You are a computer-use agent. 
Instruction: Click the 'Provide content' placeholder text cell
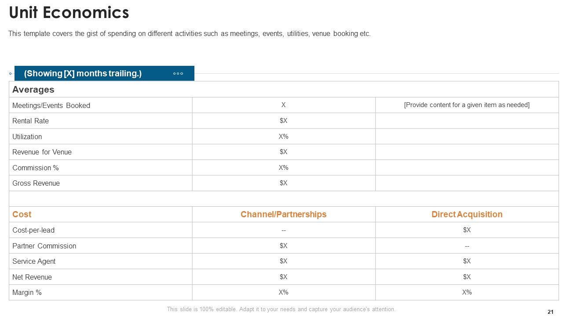pos(467,105)
